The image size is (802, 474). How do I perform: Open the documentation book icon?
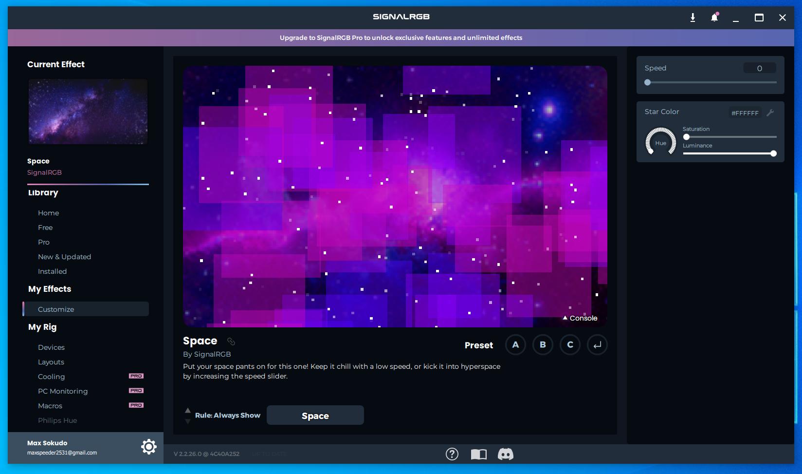pyautogui.click(x=479, y=455)
